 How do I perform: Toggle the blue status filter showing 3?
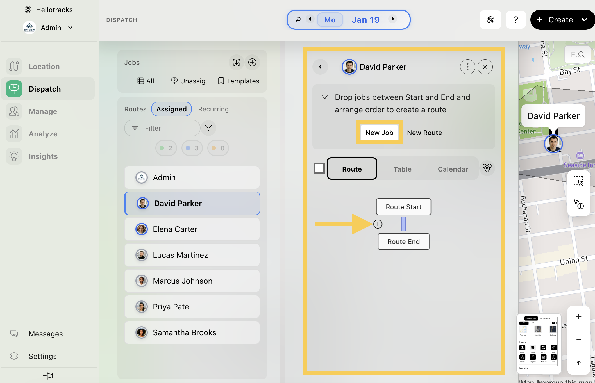pyautogui.click(x=192, y=148)
